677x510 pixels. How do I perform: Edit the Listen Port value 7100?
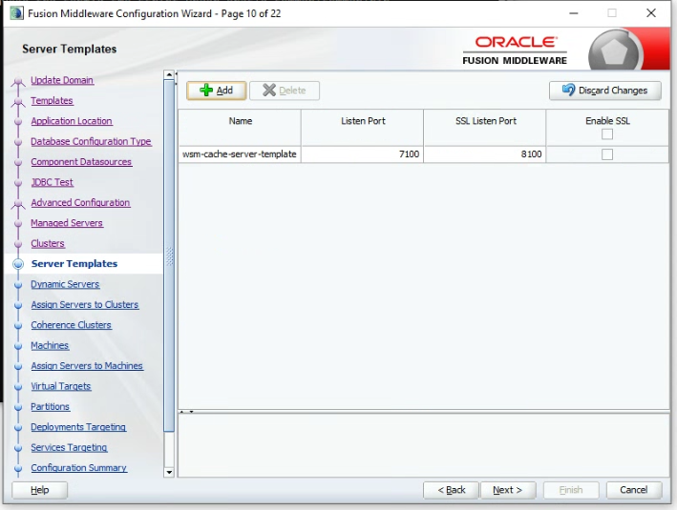[x=362, y=154]
